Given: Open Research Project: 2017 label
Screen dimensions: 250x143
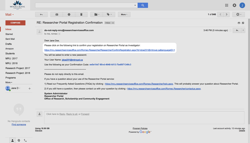Looking at the screenshot, I should tap(18, 68).
